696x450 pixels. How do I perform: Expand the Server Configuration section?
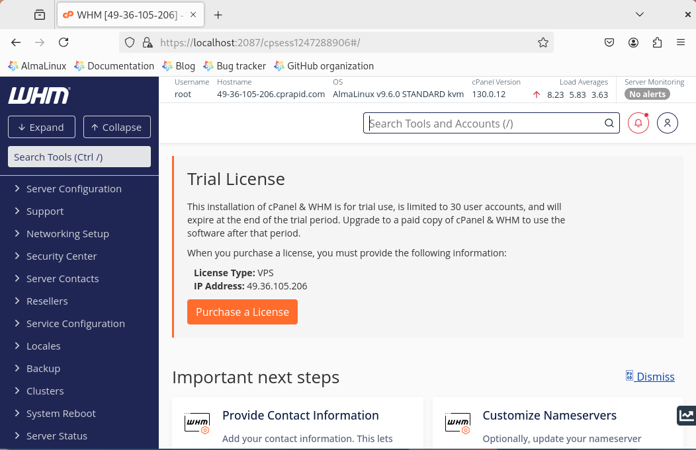[x=73, y=188]
